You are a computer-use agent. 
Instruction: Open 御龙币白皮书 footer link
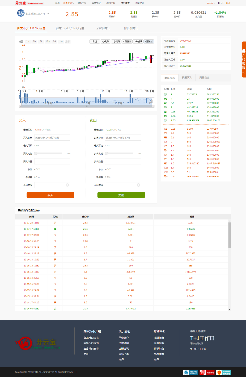click(91, 338)
